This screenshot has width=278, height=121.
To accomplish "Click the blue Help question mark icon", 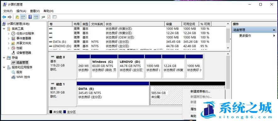I will click(x=30, y=17).
